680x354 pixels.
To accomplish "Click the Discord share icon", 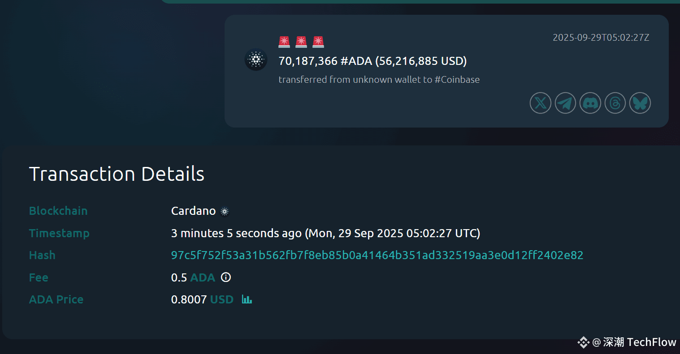I will pos(590,103).
